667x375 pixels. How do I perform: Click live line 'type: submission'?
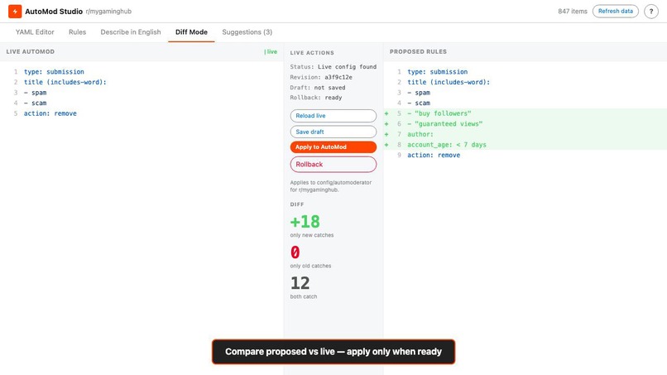[x=54, y=71]
